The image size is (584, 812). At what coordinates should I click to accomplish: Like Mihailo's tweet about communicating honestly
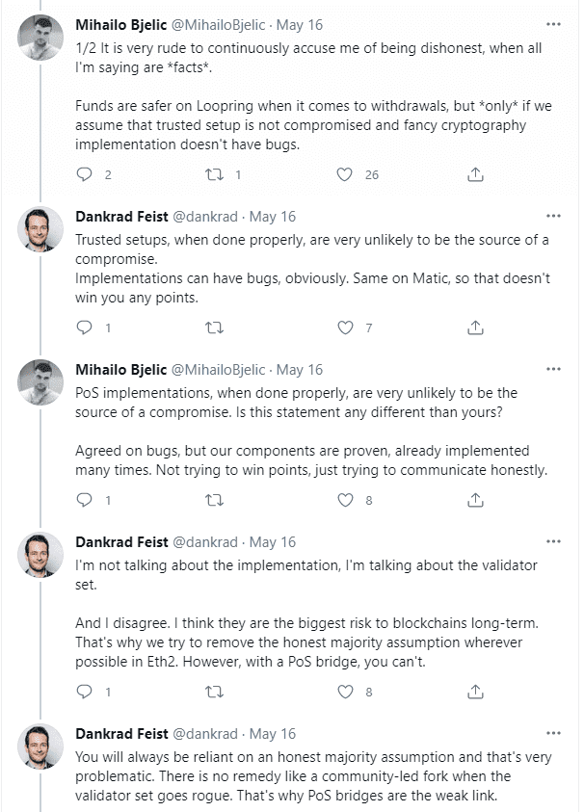[x=345, y=500]
